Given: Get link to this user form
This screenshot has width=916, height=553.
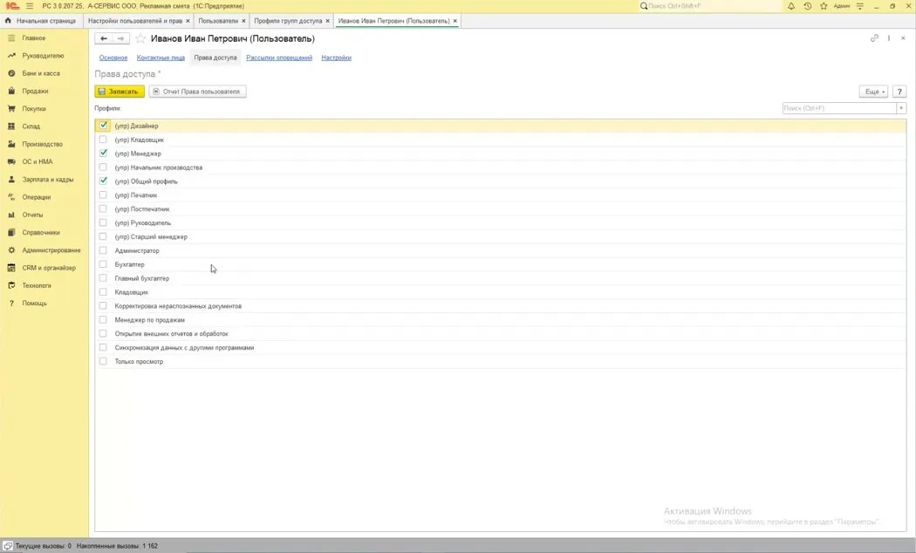Looking at the screenshot, I should point(874,38).
